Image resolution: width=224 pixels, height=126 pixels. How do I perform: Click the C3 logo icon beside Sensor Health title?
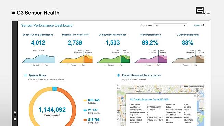[13, 13]
